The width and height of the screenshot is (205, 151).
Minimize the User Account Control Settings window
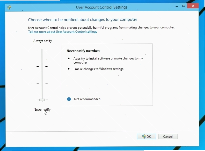point(177,6)
